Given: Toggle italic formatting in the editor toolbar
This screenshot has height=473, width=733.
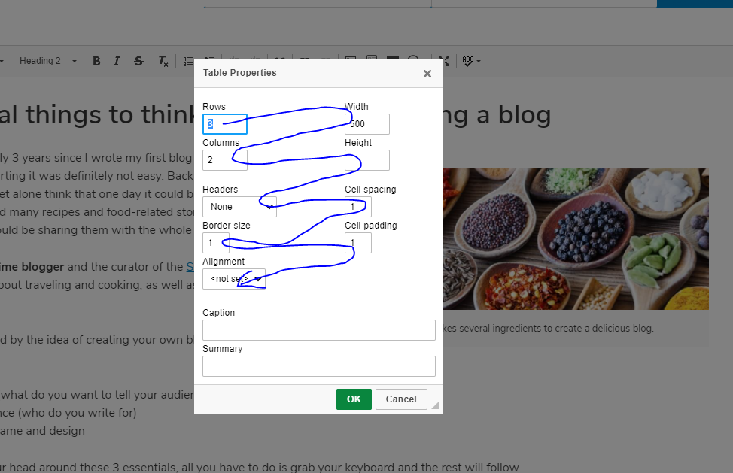Looking at the screenshot, I should point(117,61).
